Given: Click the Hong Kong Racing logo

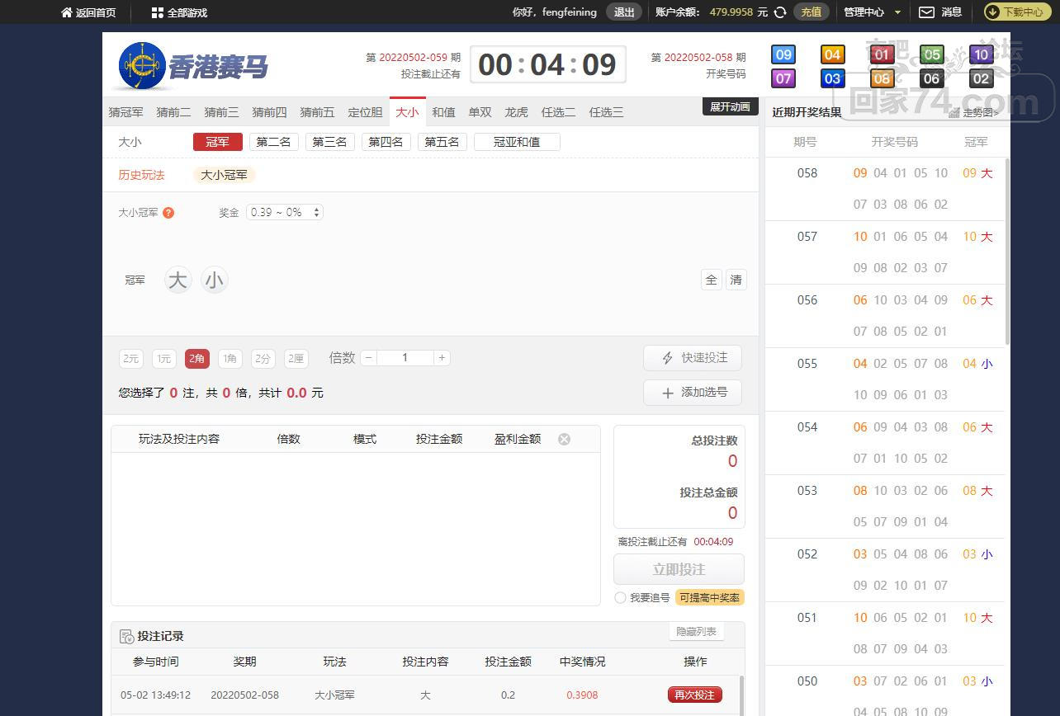Looking at the screenshot, I should pyautogui.click(x=193, y=66).
